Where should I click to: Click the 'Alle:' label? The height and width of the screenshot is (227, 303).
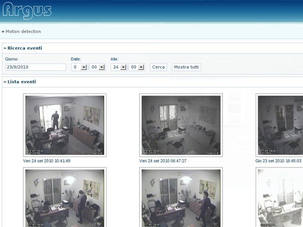point(115,59)
